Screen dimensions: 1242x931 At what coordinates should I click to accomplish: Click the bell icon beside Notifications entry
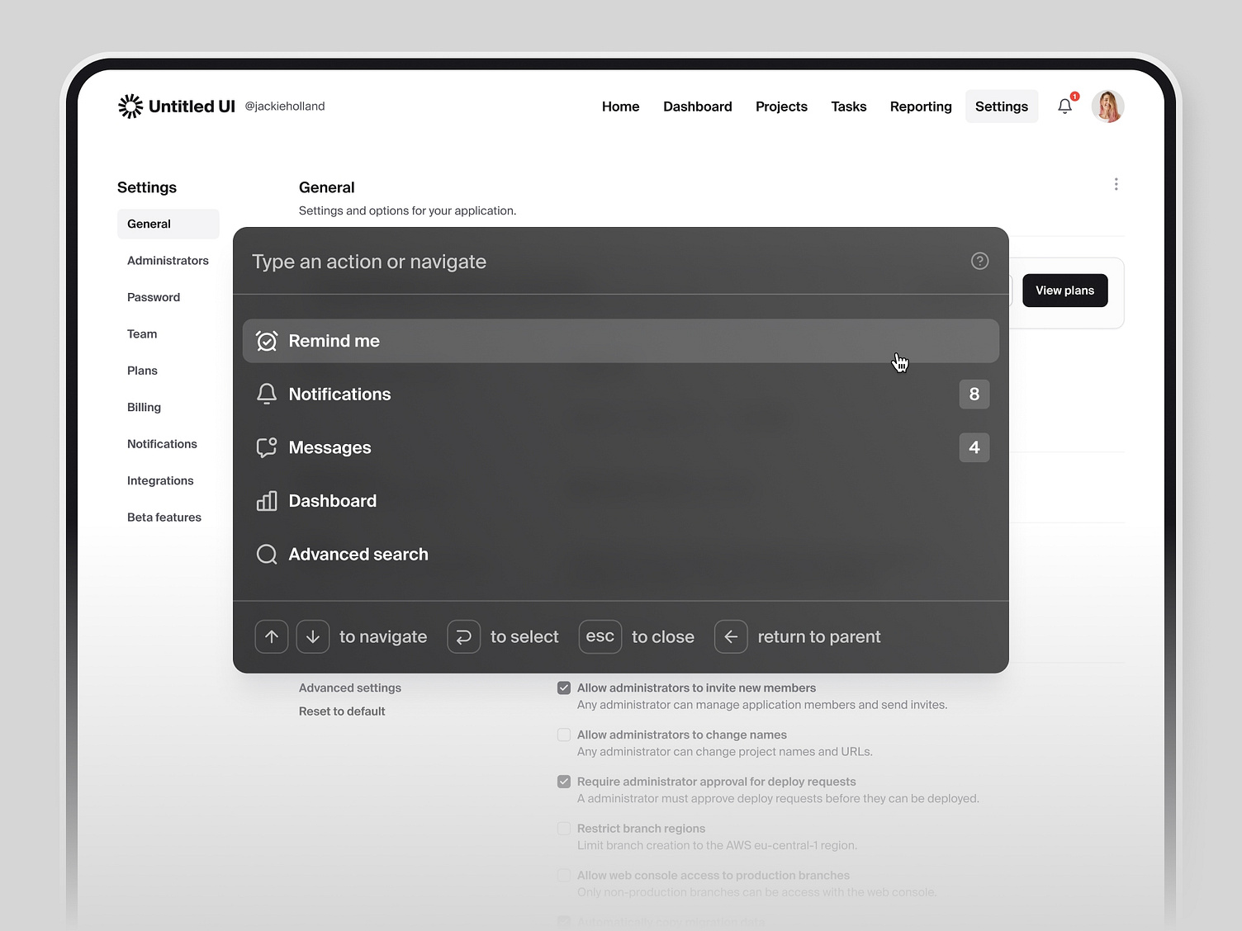[266, 394]
